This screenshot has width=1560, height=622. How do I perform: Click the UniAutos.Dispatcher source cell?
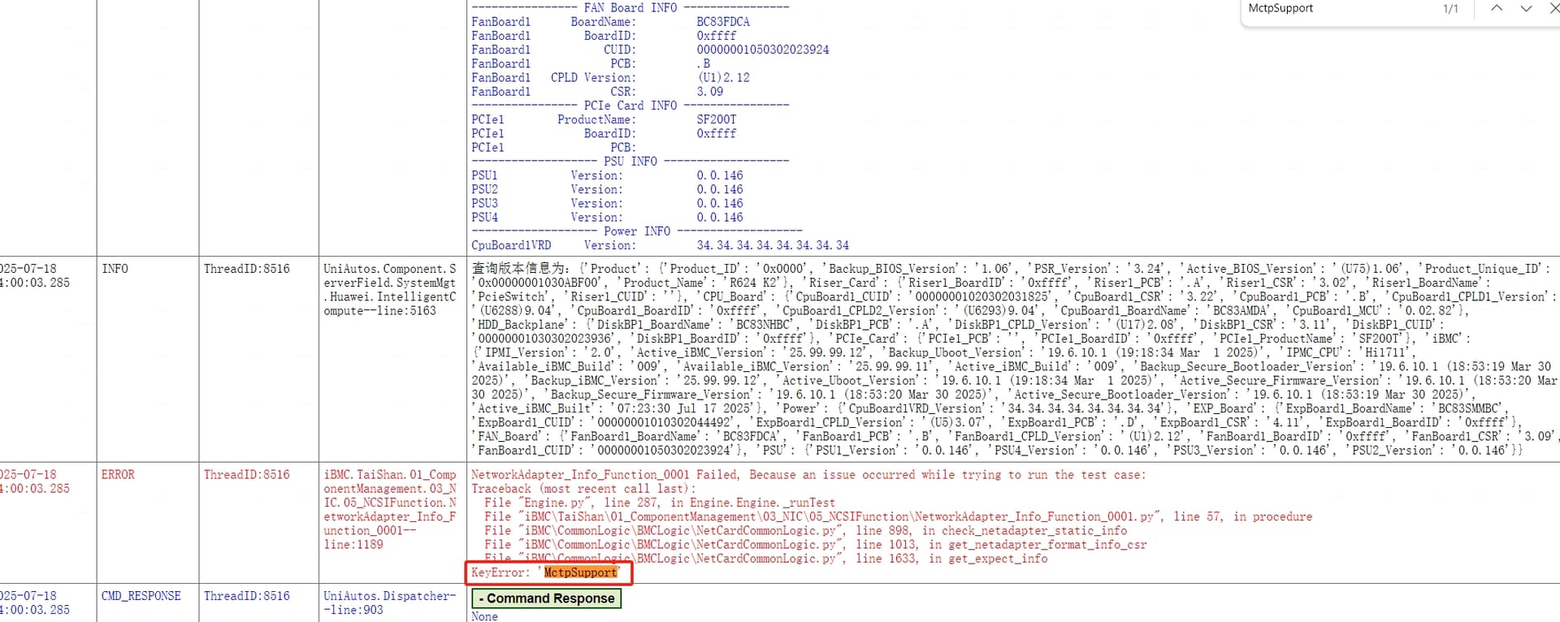coord(389,603)
